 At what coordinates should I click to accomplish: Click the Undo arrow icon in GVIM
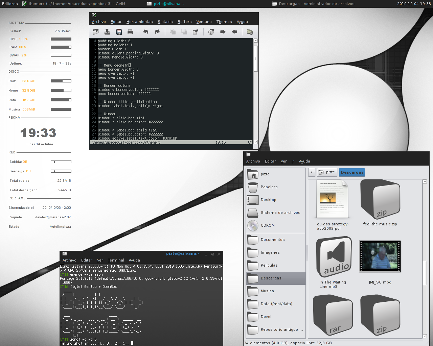145,32
